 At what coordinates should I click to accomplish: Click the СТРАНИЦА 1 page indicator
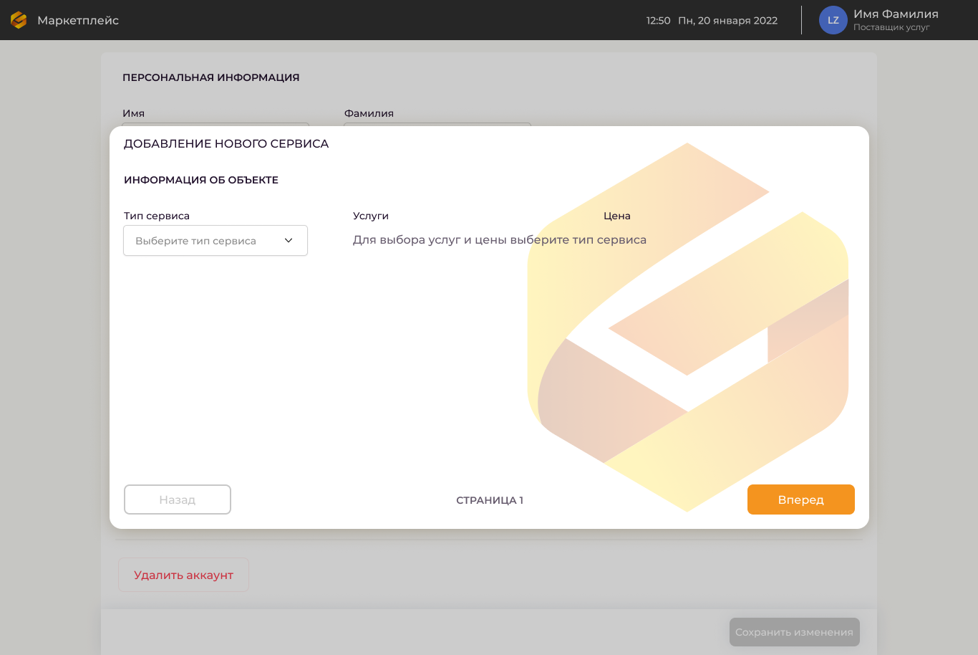click(x=490, y=500)
